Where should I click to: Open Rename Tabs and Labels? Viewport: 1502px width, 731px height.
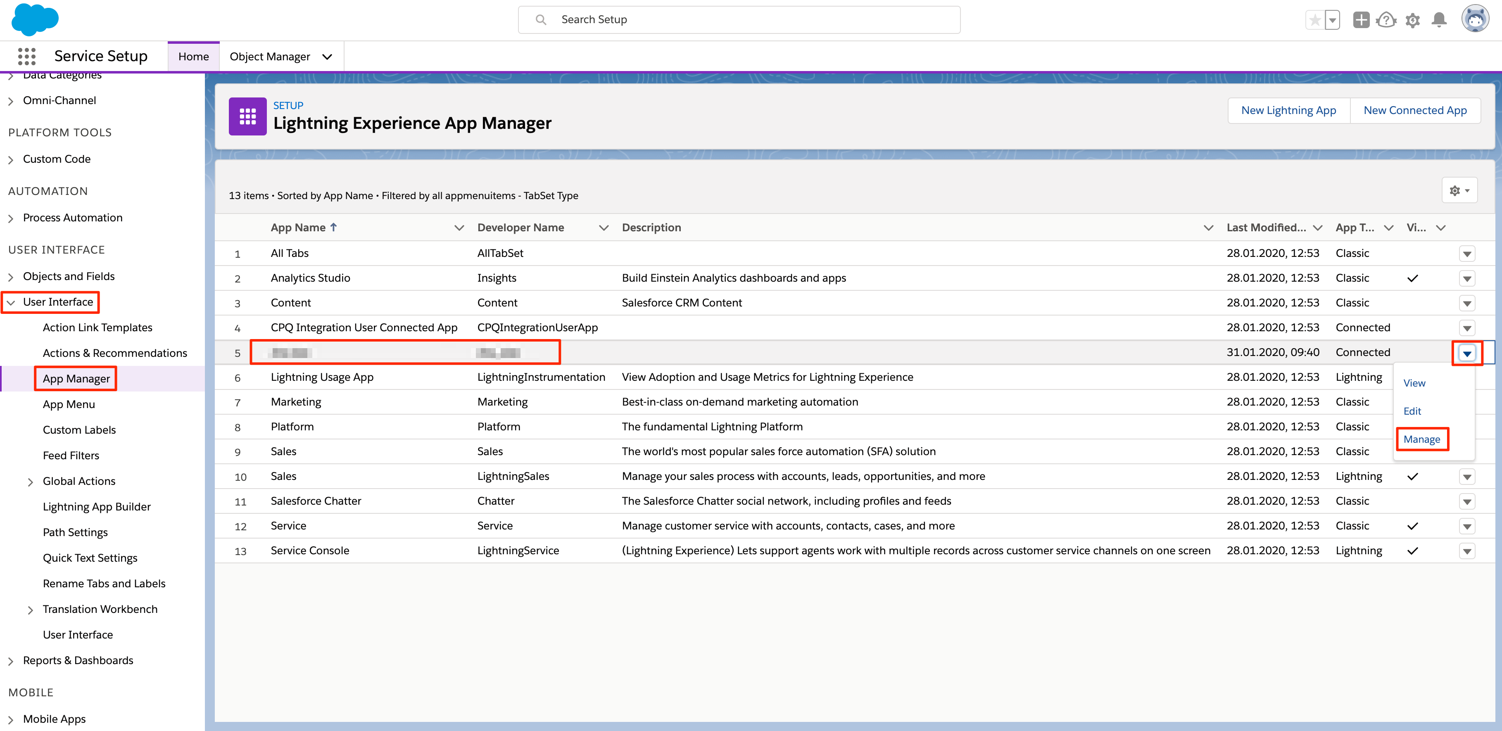tap(105, 584)
